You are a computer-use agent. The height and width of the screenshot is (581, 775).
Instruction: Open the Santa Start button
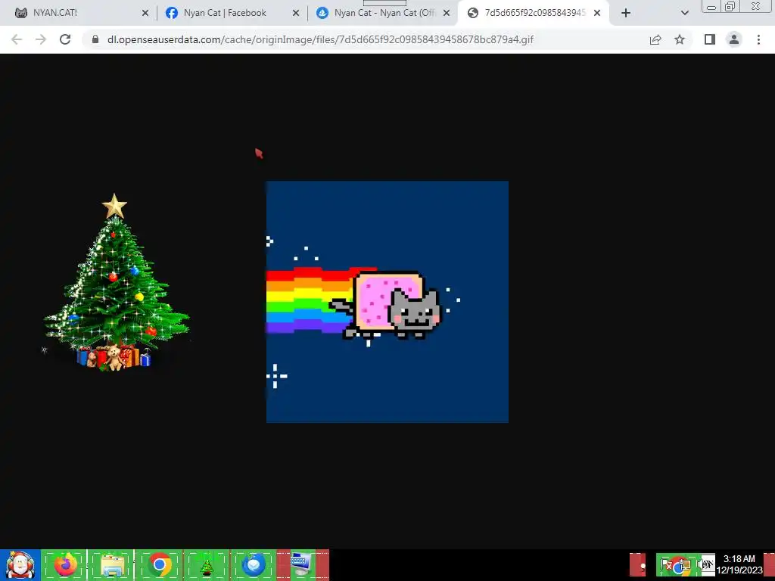click(20, 565)
